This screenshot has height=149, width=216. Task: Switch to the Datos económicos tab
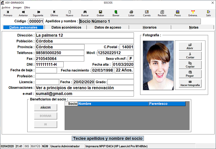point(66,27)
